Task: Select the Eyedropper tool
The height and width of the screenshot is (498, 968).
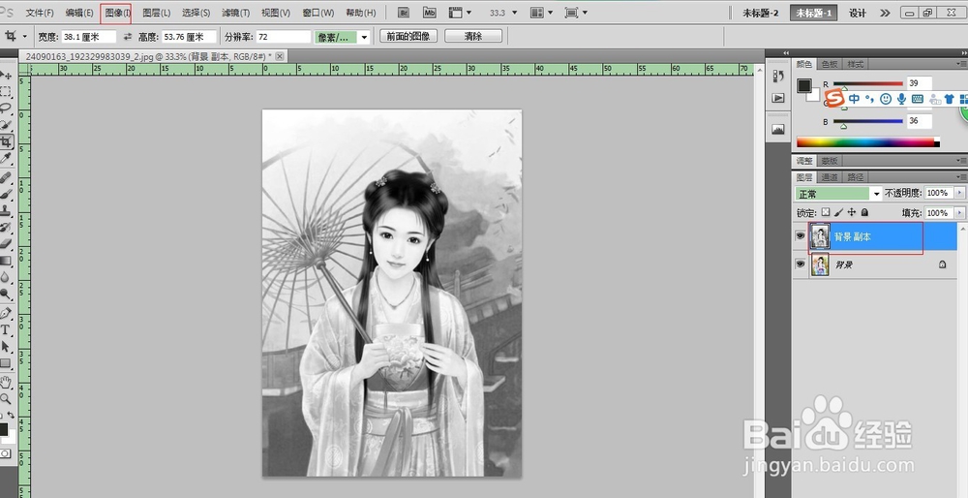Action: click(x=6, y=159)
